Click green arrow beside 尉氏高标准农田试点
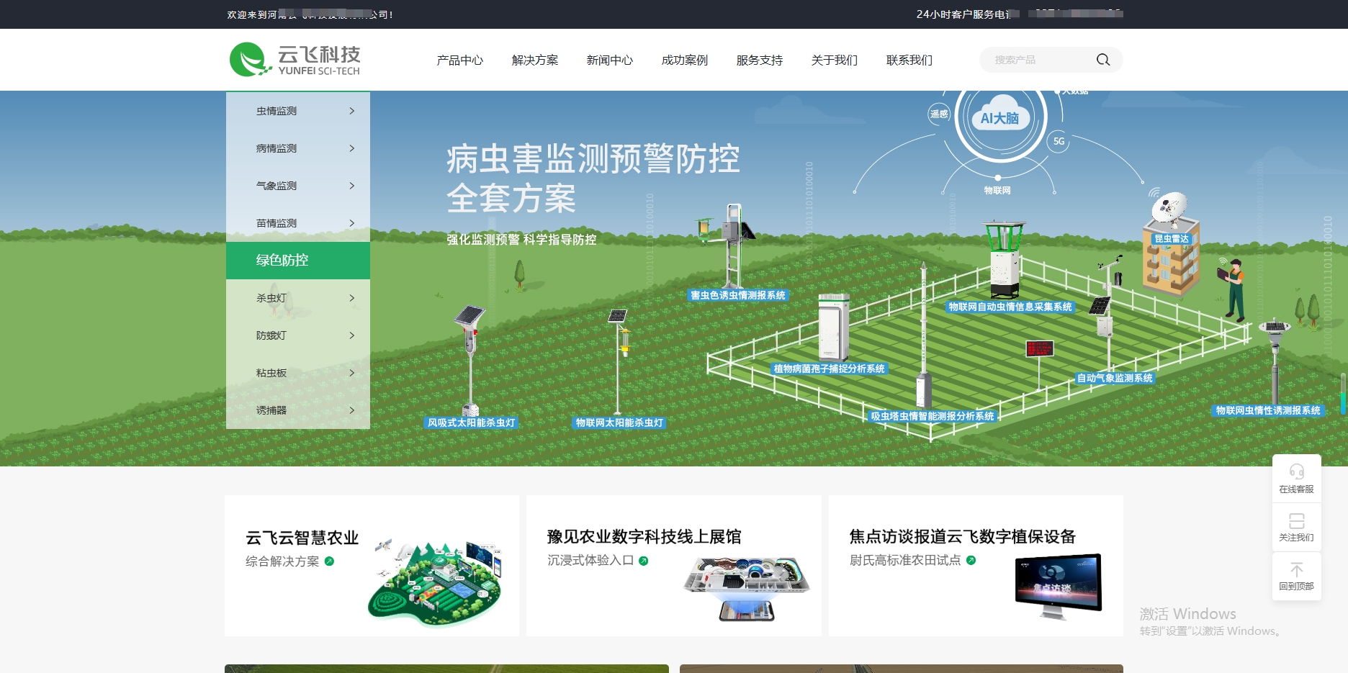Image resolution: width=1348 pixels, height=673 pixels. pos(971,559)
